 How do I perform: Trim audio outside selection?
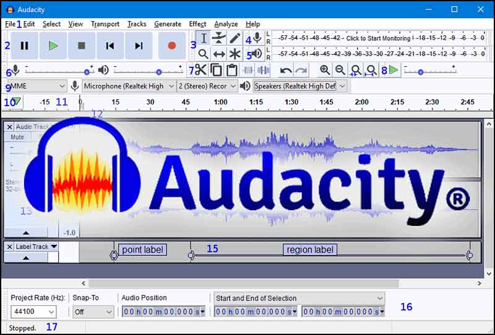tap(248, 70)
